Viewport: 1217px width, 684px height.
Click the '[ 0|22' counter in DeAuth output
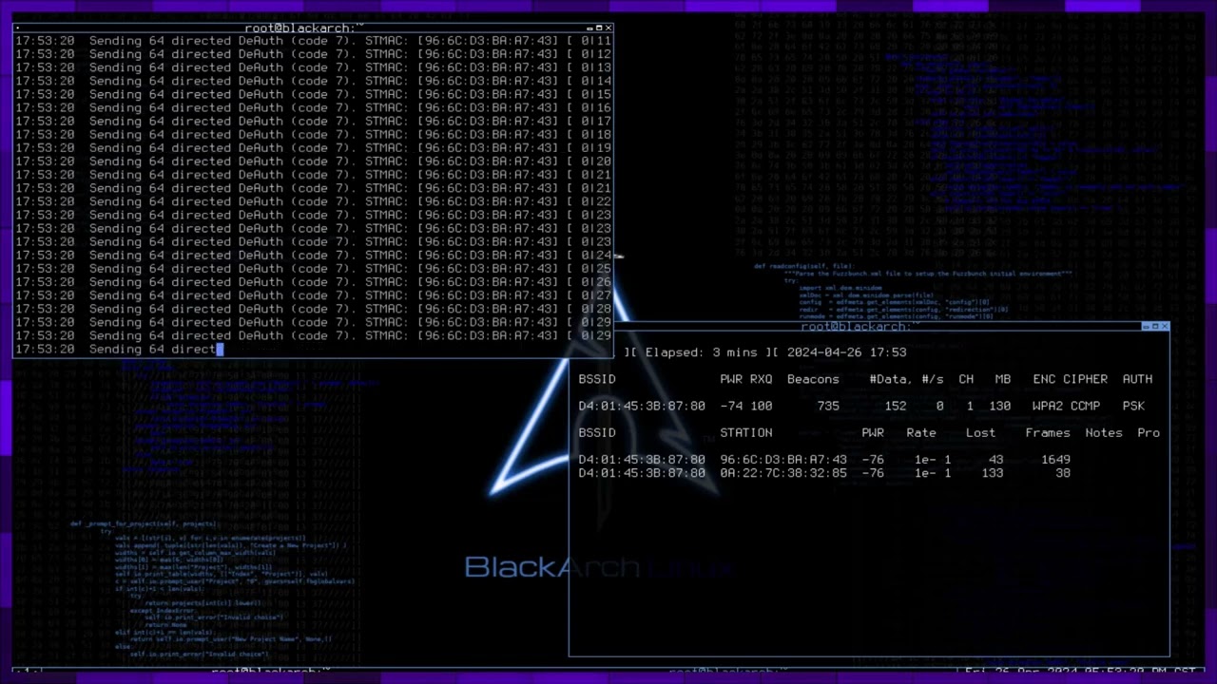(589, 201)
